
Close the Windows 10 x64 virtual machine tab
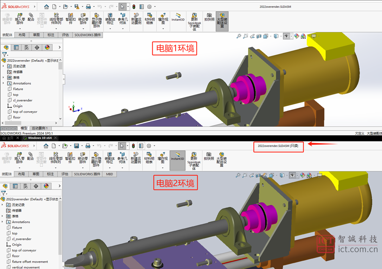pyautogui.click(x=56, y=138)
